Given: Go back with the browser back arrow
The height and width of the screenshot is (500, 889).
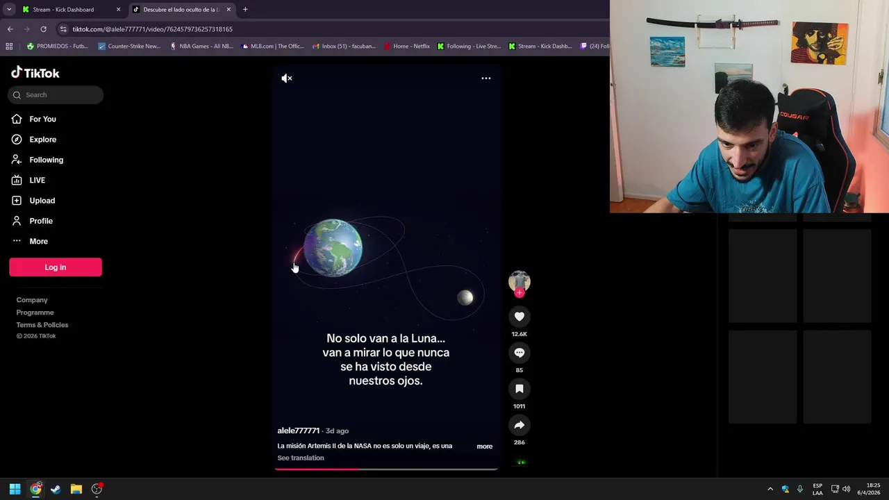Looking at the screenshot, I should click(x=10, y=29).
